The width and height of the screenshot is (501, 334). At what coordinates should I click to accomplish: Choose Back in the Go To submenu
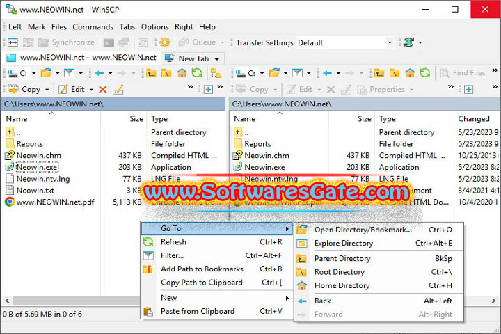(x=379, y=301)
